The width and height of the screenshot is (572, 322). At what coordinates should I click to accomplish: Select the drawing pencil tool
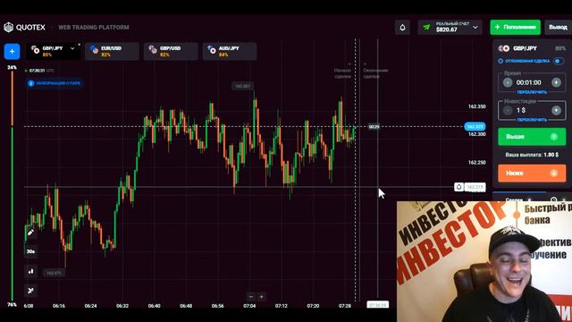[x=30, y=233]
